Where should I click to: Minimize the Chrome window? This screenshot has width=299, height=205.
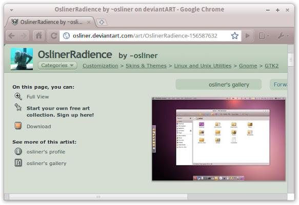[268, 10]
